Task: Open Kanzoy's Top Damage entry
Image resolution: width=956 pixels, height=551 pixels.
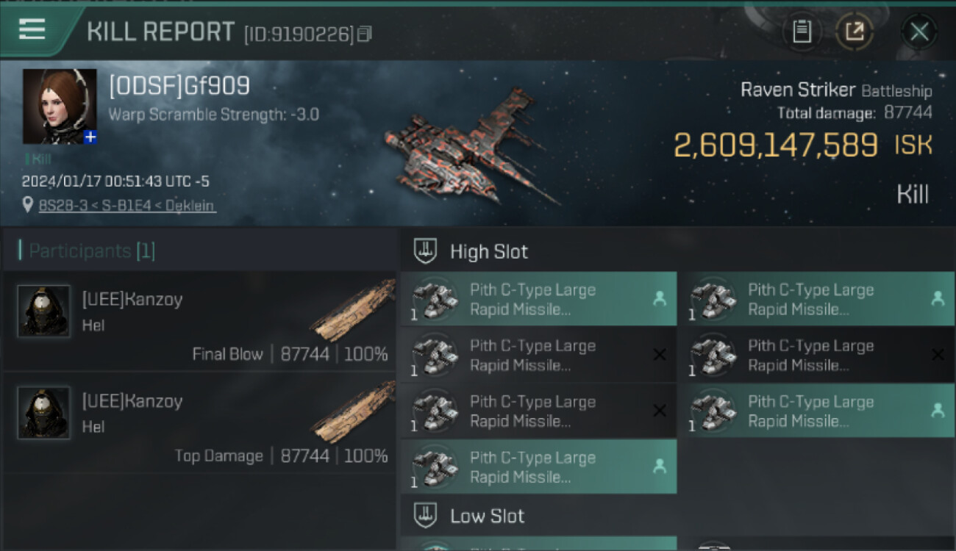Action: pos(200,423)
